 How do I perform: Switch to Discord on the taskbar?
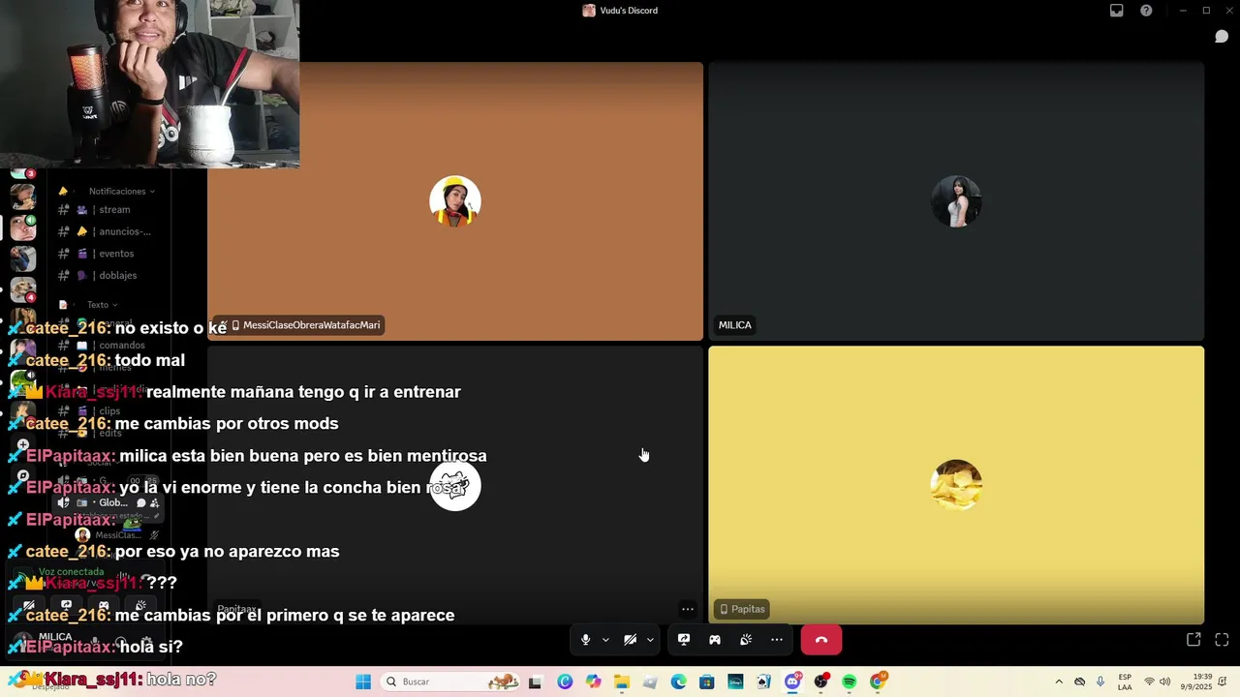click(792, 682)
